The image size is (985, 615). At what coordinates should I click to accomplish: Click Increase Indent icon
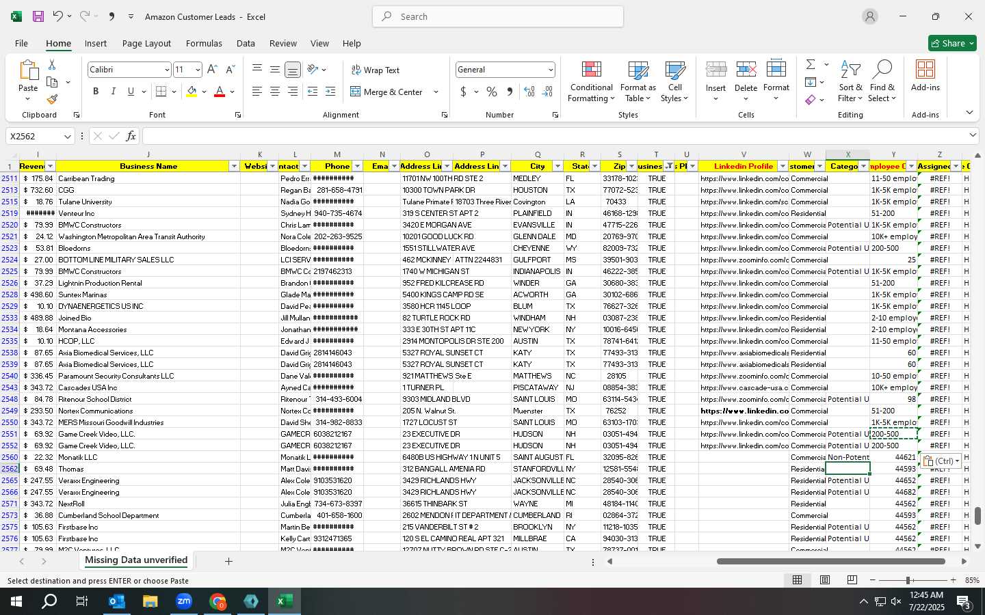click(x=330, y=92)
